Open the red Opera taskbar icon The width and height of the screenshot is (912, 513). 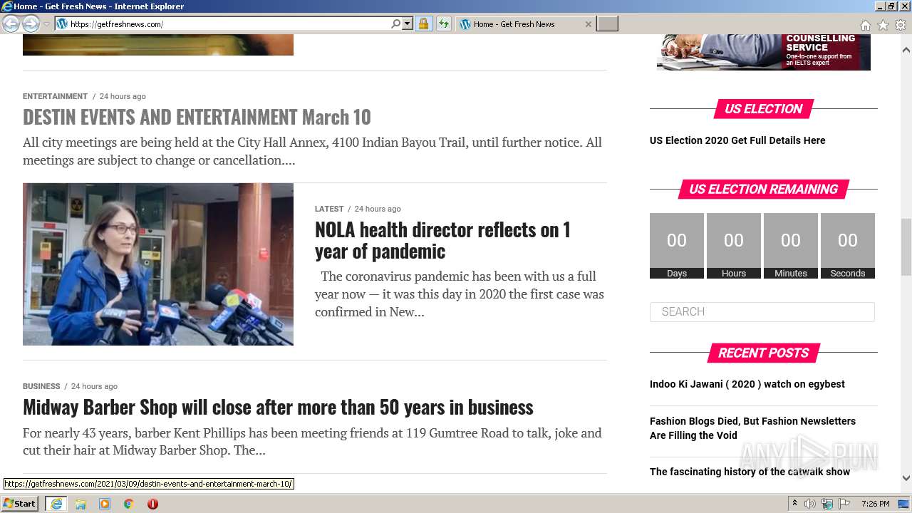click(x=152, y=504)
